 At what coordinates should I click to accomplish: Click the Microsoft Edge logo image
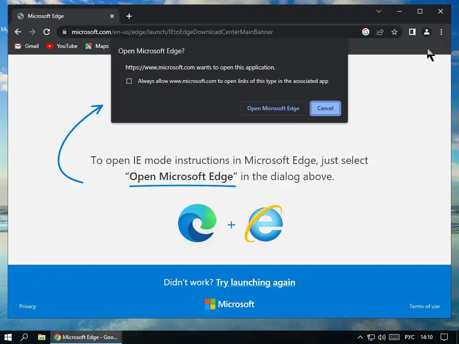pyautogui.click(x=197, y=223)
